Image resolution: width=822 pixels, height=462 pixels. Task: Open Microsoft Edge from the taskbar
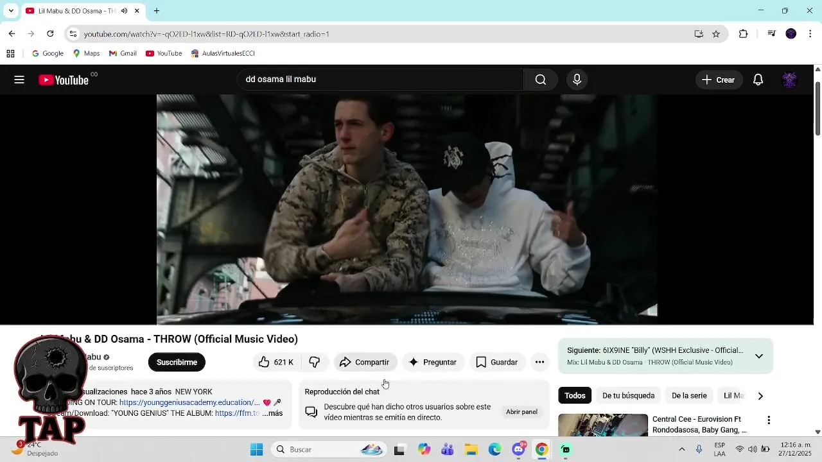[494, 450]
